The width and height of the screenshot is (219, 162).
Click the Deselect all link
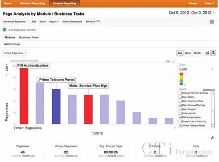click(x=208, y=90)
